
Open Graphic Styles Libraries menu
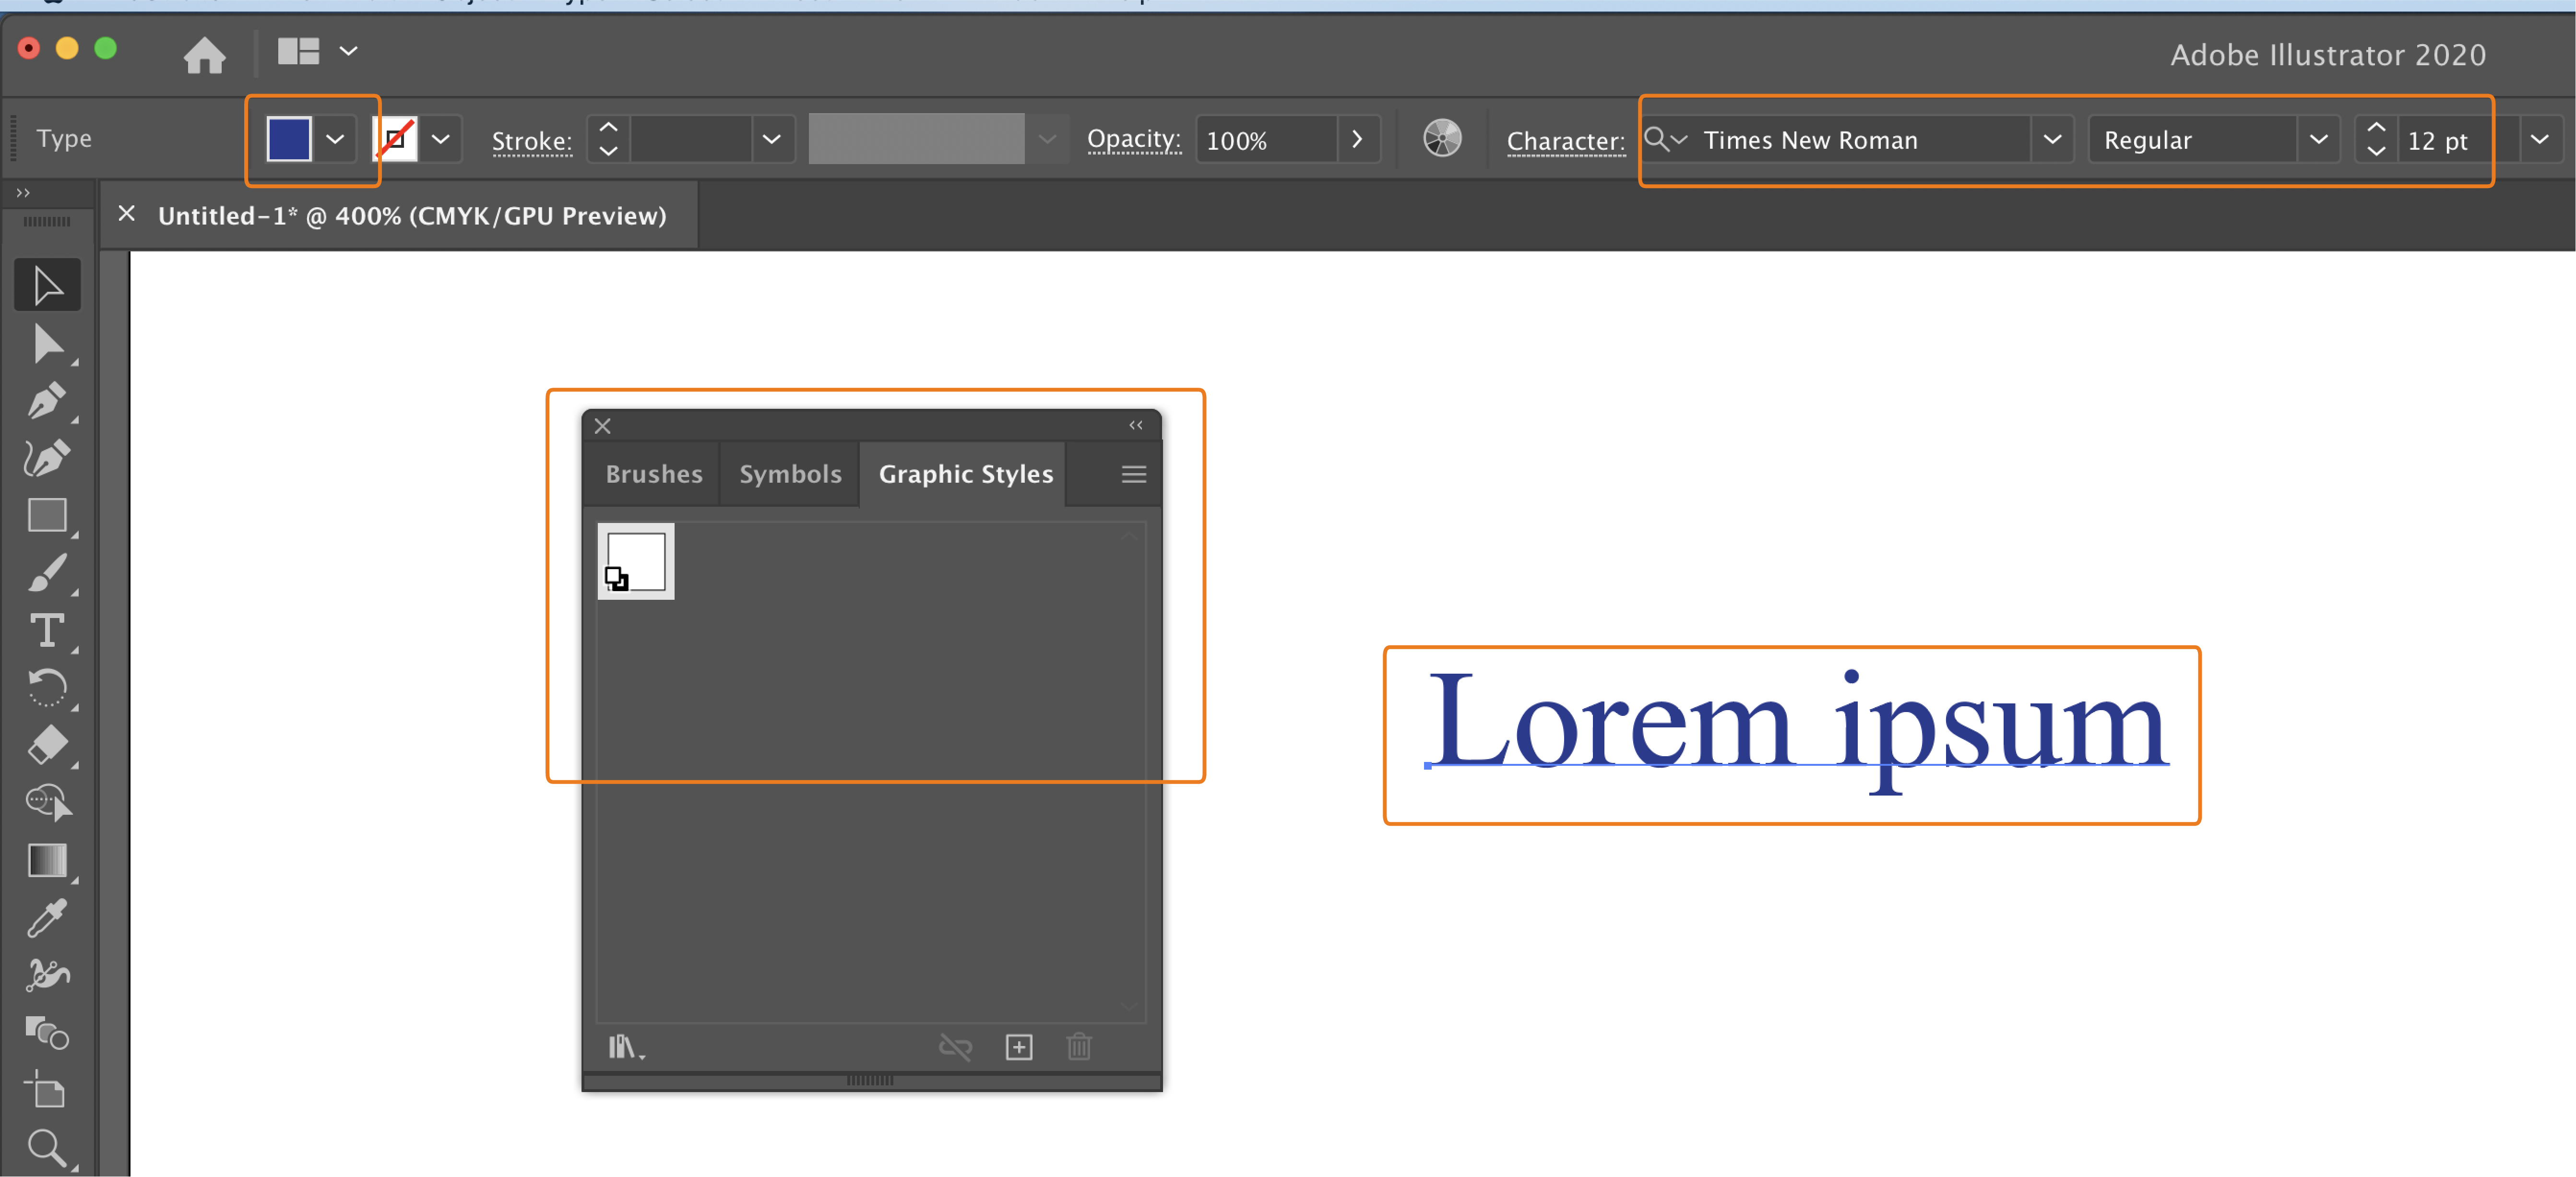click(626, 1047)
